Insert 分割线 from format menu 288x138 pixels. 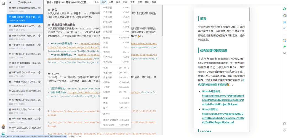116,92
